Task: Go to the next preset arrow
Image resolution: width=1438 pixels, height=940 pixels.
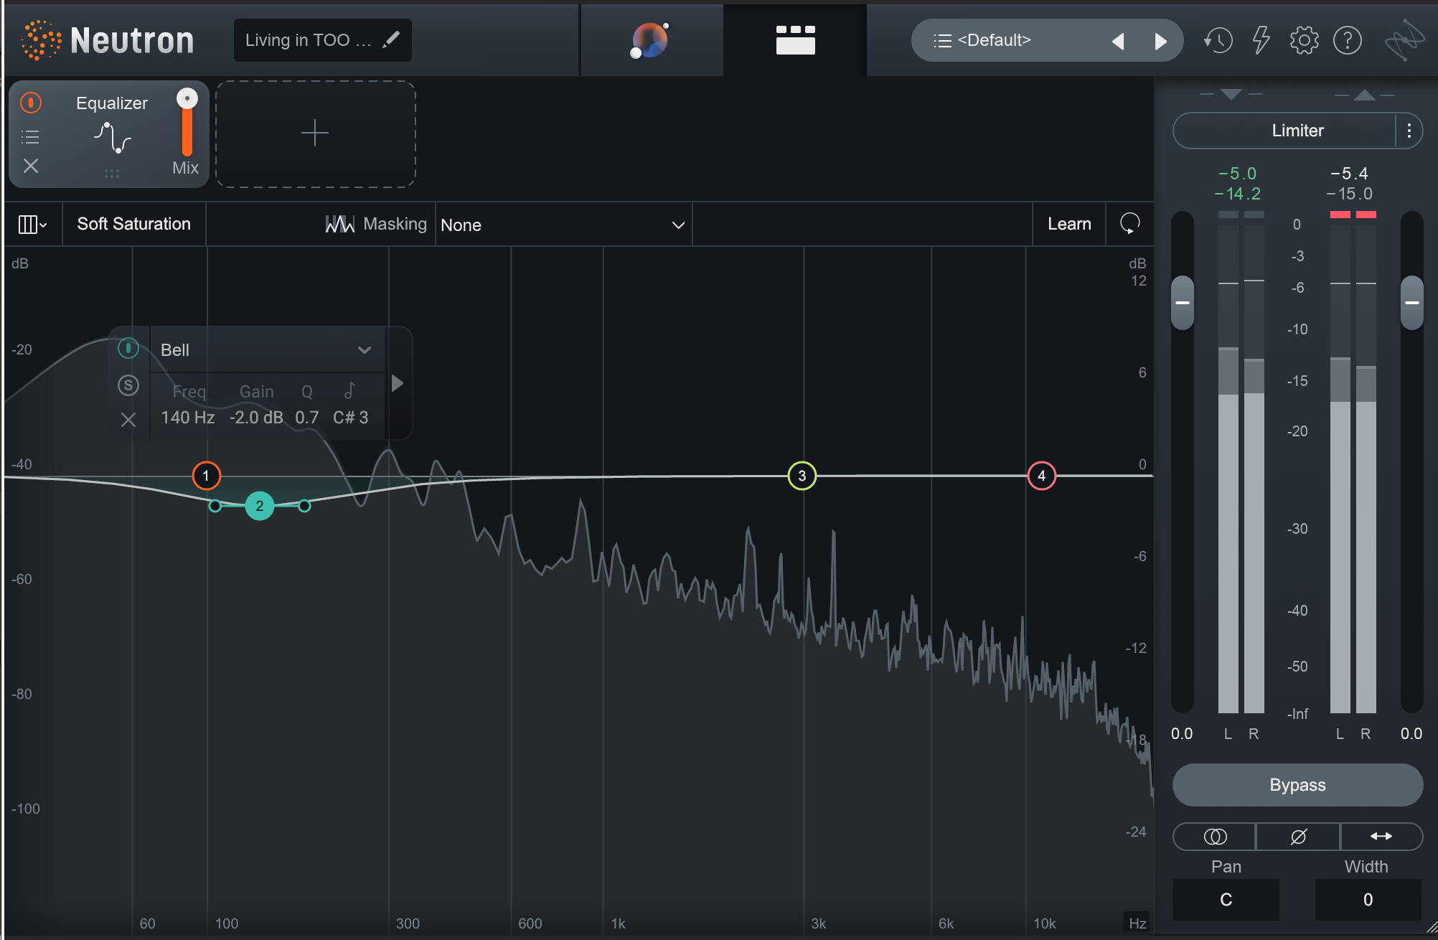Action: click(x=1160, y=41)
